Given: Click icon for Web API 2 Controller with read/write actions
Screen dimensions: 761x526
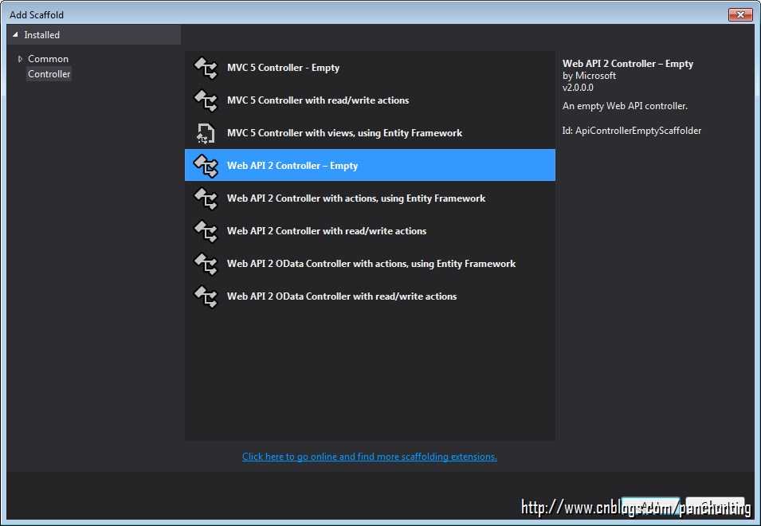Looking at the screenshot, I should (x=206, y=231).
